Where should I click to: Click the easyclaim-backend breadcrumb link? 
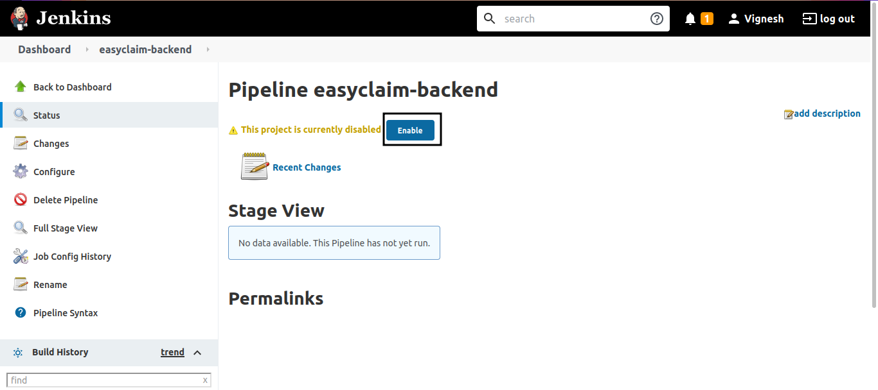145,49
